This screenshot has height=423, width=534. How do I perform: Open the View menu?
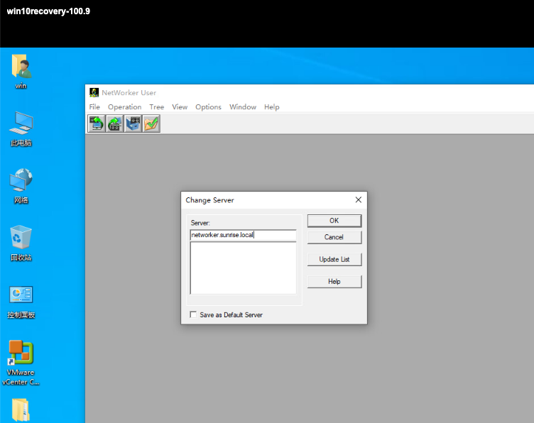pos(180,107)
